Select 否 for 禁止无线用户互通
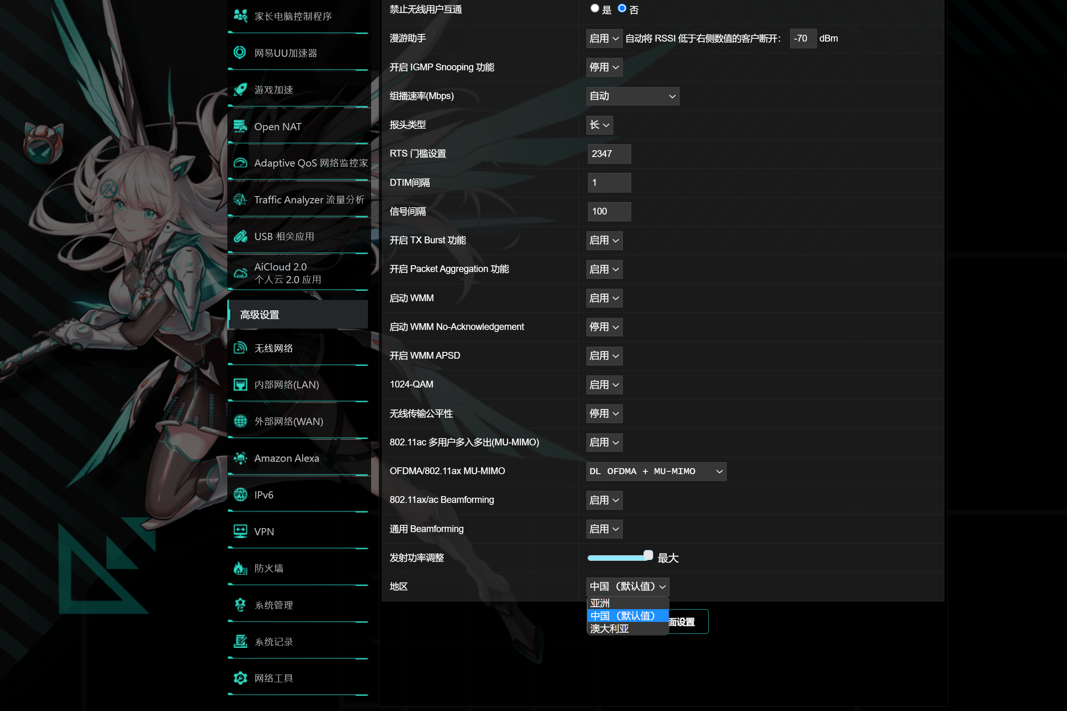Screen dimensions: 1067x711 coord(622,9)
